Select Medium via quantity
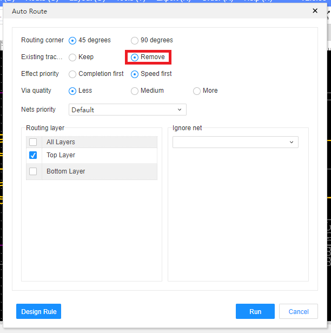 coord(135,91)
